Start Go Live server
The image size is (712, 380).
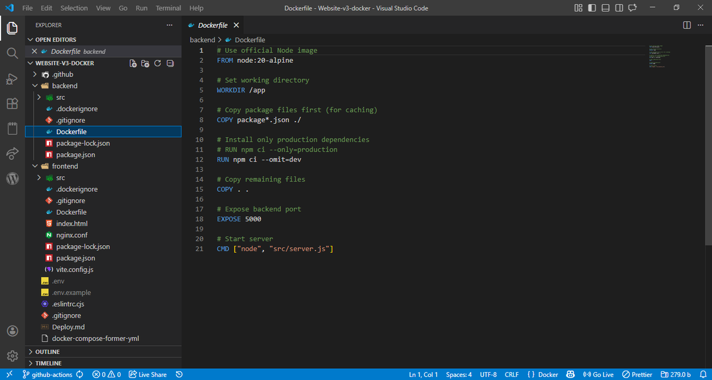[x=599, y=375]
